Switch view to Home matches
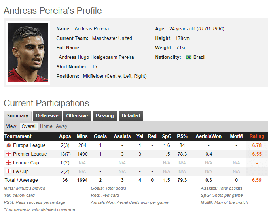The height and width of the screenshot is (211, 271). pos(46,126)
